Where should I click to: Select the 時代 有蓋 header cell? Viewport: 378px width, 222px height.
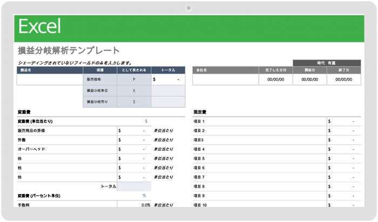[x=327, y=63]
